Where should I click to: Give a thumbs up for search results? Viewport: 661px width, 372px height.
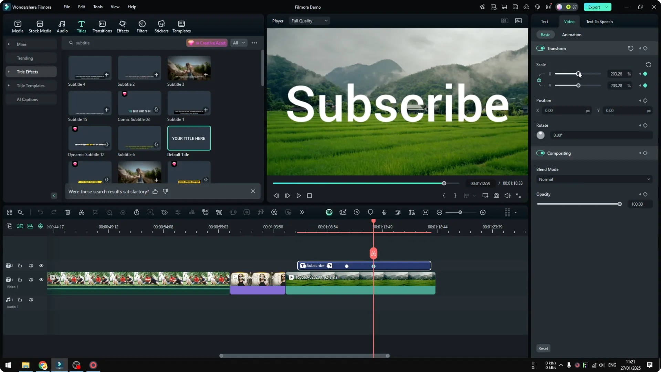pos(155,192)
